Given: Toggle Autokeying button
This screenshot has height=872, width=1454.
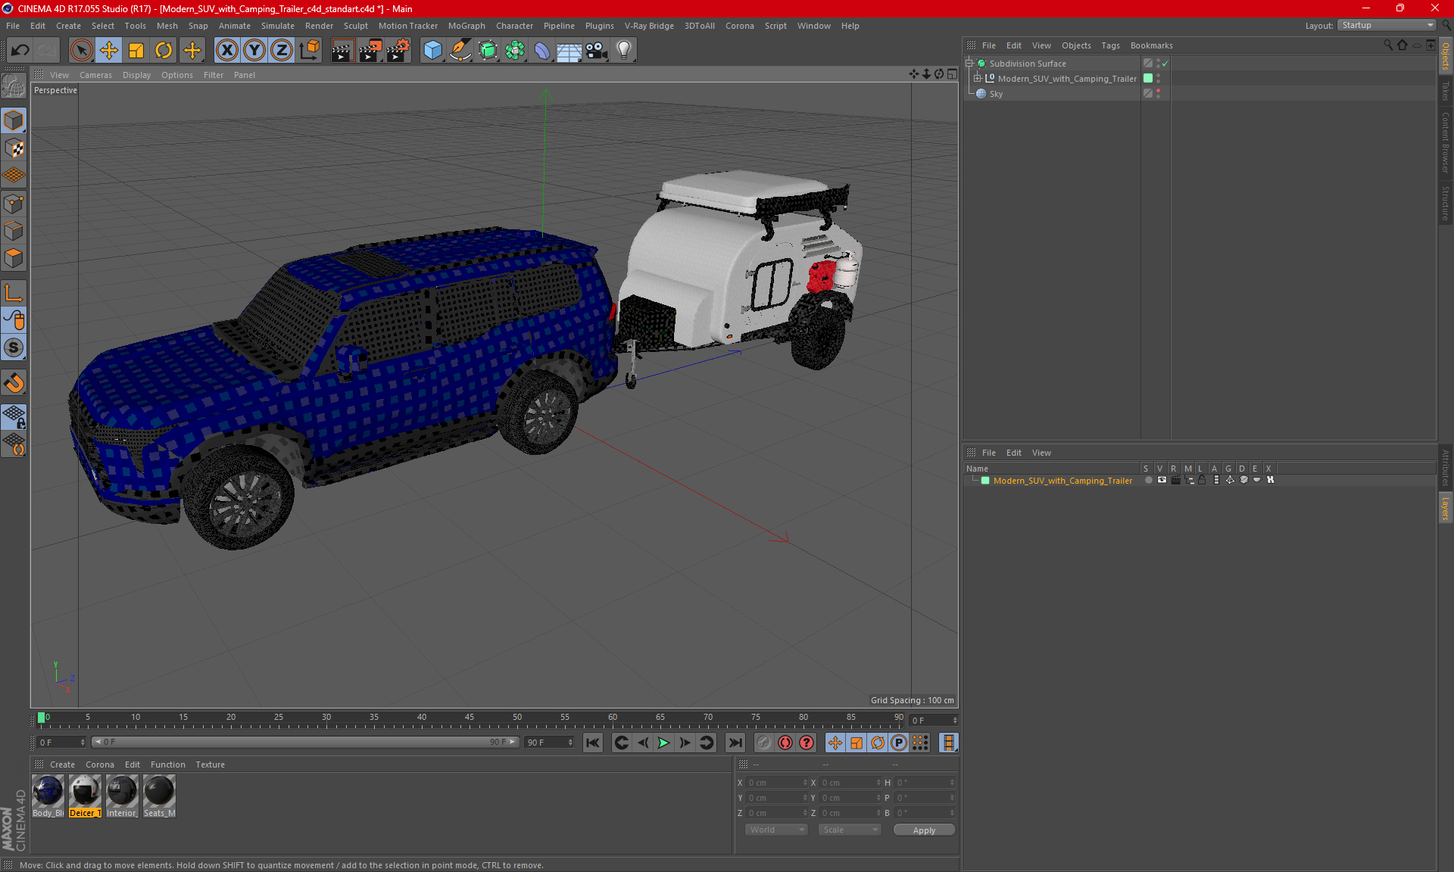Looking at the screenshot, I should pos(785,743).
